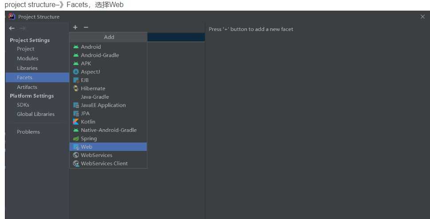Screen dimensions: 430x219
Task: Select WebServices Client facet
Action: 108,163
